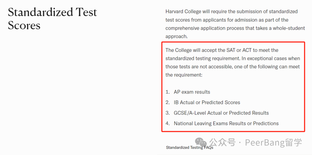Image resolution: width=312 pixels, height=155 pixels.
Task: Click the 公众号 watermark label
Action: [223, 142]
